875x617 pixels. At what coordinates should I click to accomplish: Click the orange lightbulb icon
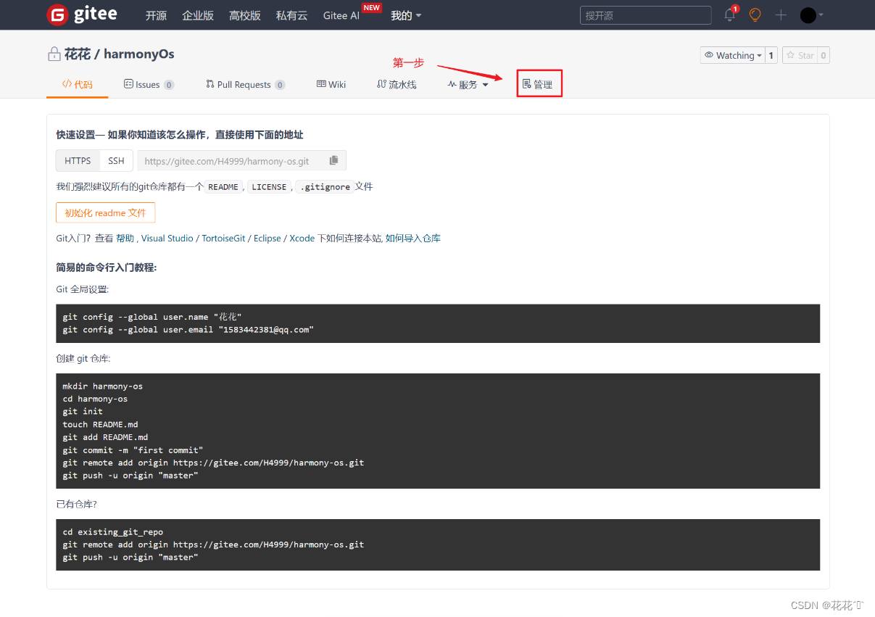(x=755, y=15)
